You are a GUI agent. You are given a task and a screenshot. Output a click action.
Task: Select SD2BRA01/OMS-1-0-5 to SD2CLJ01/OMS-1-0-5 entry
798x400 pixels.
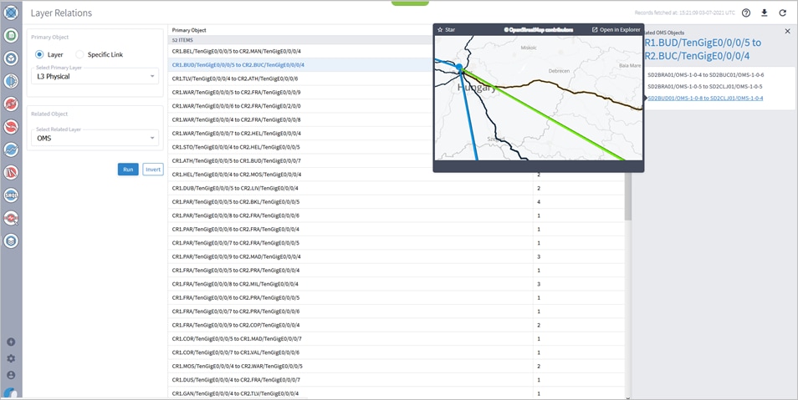coord(705,86)
